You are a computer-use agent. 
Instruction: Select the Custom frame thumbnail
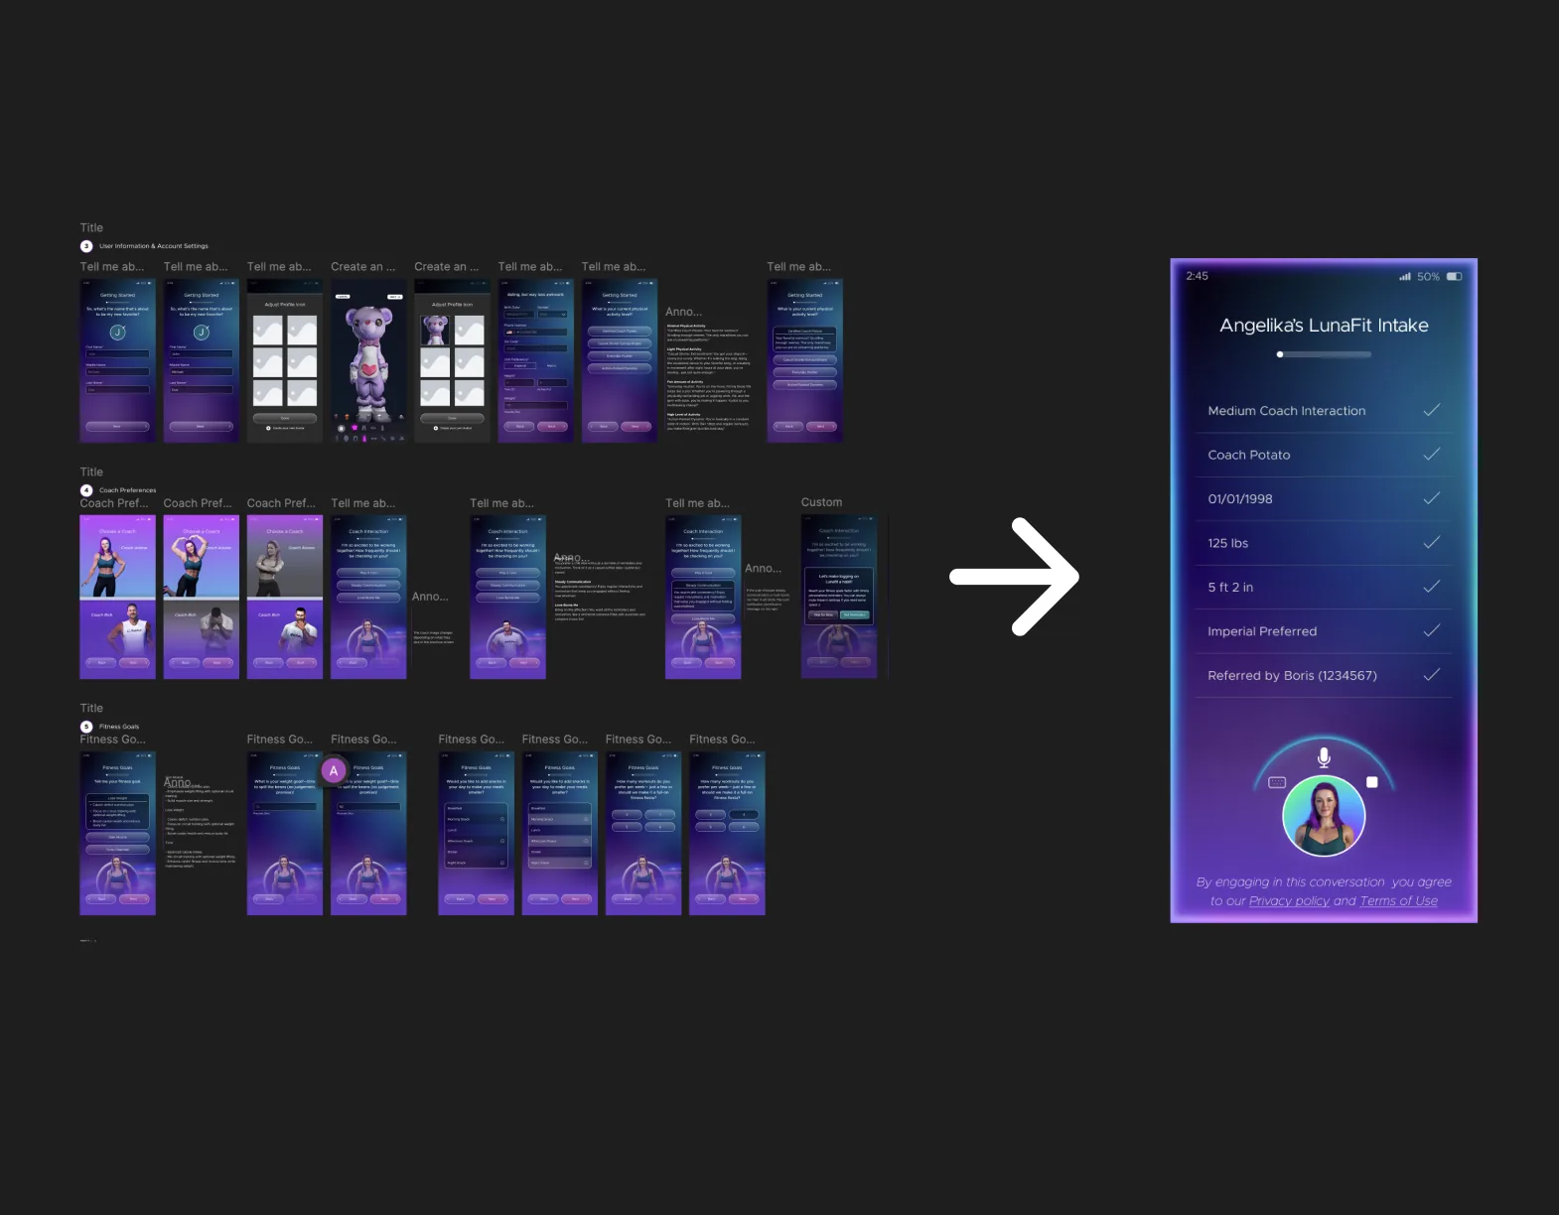(839, 597)
